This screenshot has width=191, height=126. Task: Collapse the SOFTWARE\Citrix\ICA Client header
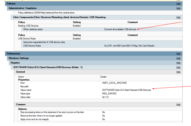[x=97, y=67]
